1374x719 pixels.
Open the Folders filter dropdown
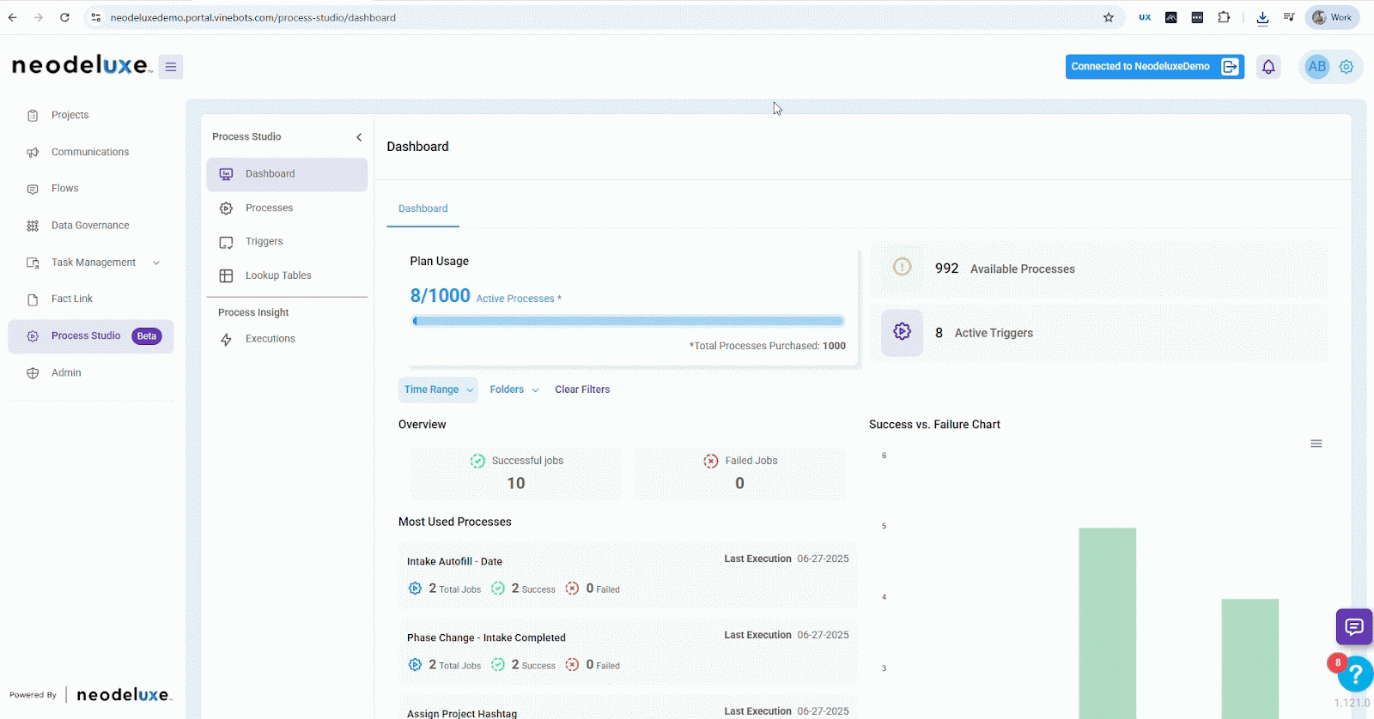tap(514, 390)
